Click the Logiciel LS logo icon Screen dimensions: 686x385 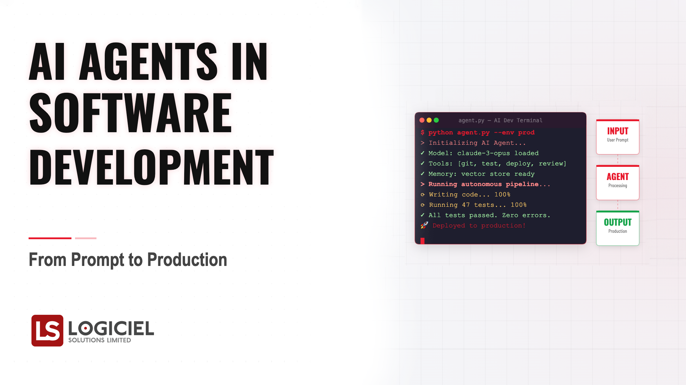click(48, 330)
